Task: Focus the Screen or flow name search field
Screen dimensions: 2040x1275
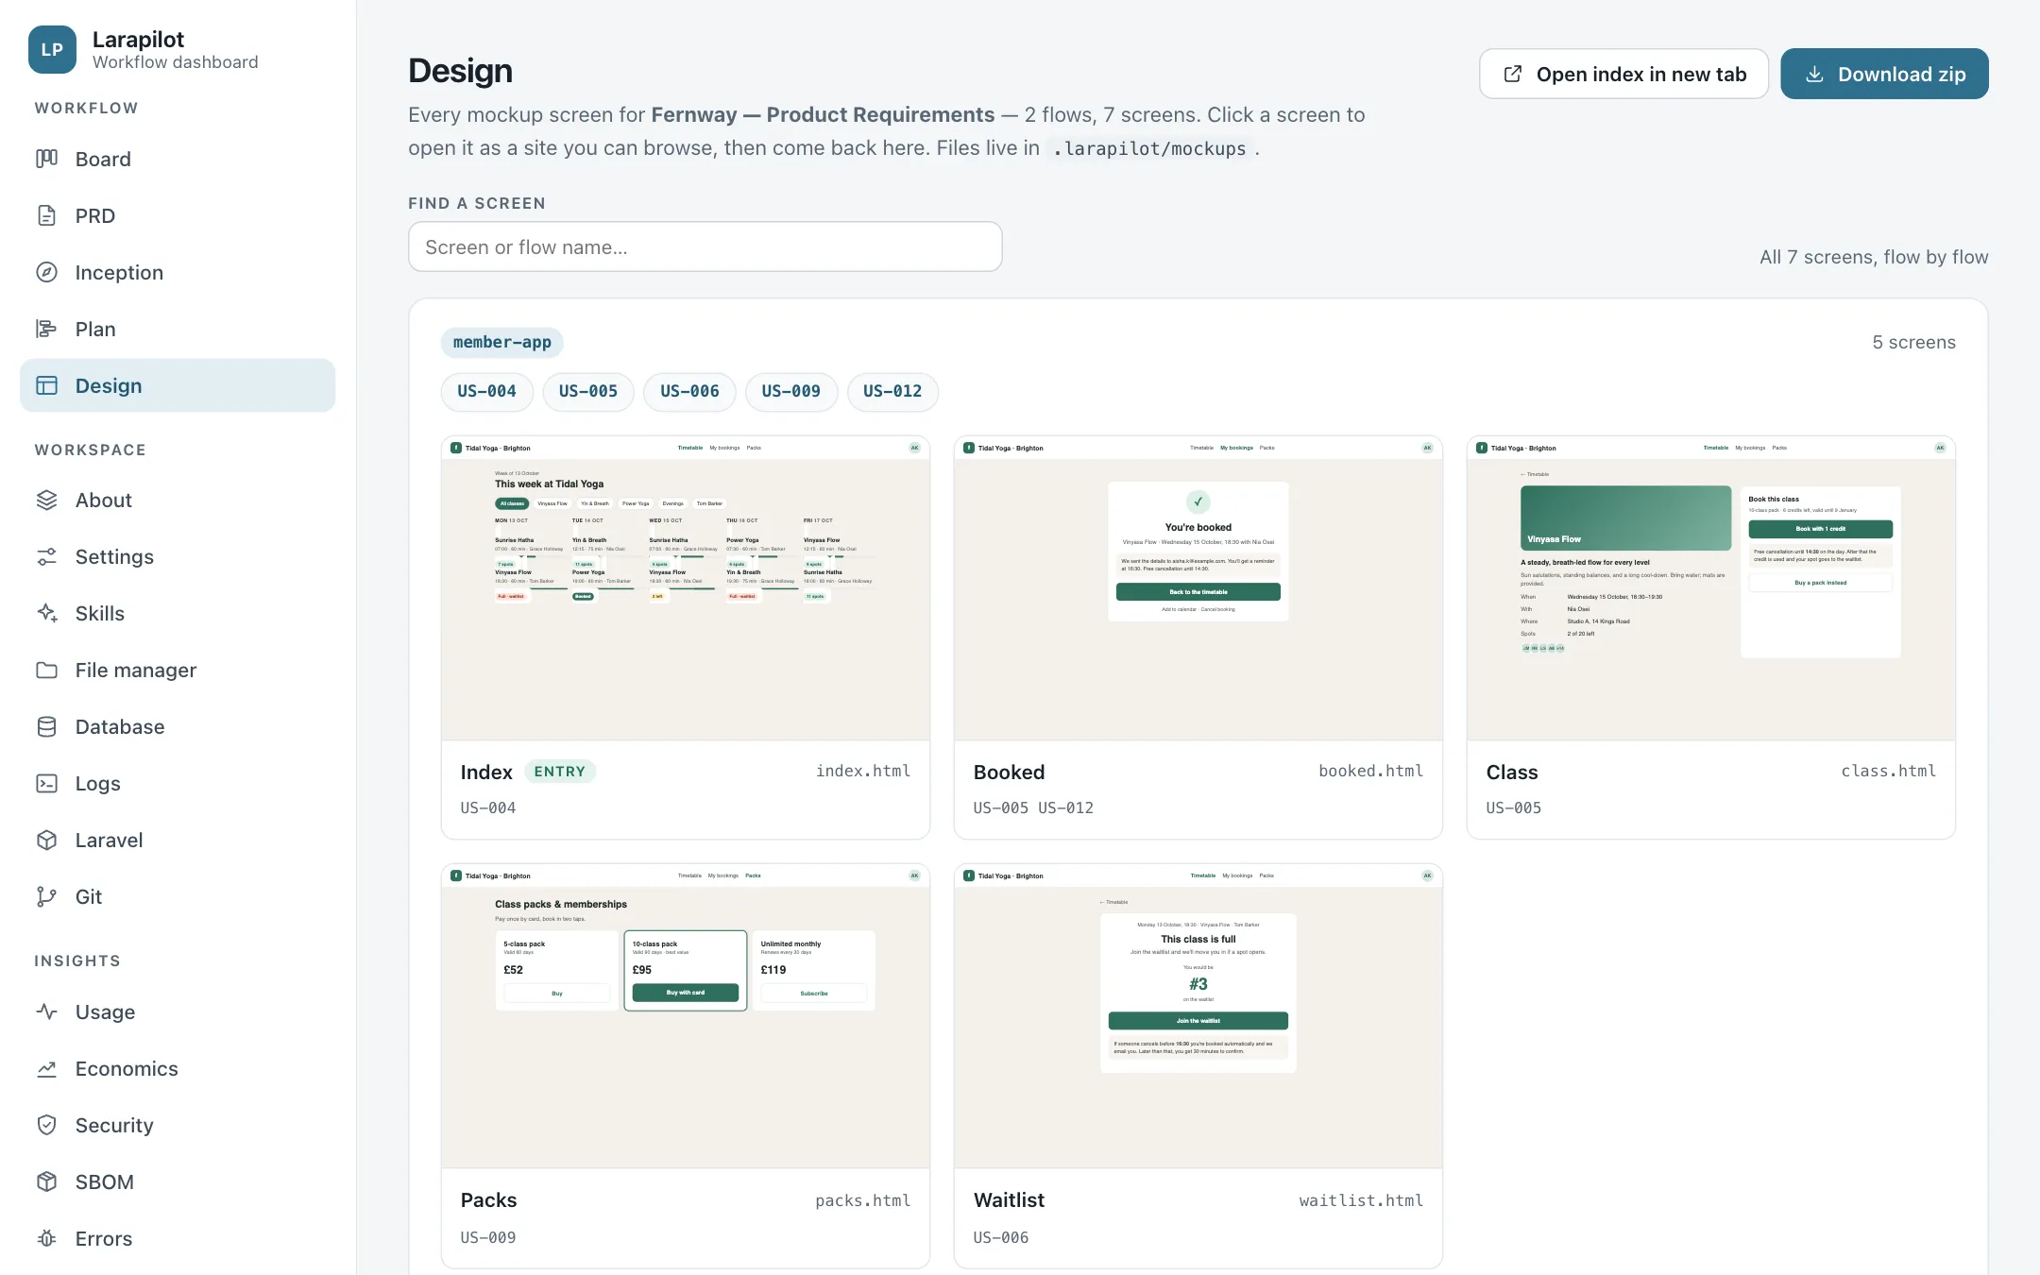Action: tap(705, 246)
